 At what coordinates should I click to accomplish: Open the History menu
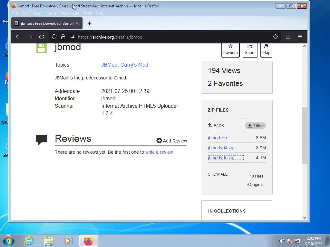(51, 13)
